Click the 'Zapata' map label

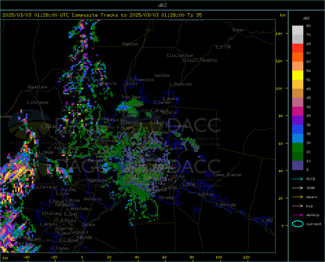pos(88,225)
